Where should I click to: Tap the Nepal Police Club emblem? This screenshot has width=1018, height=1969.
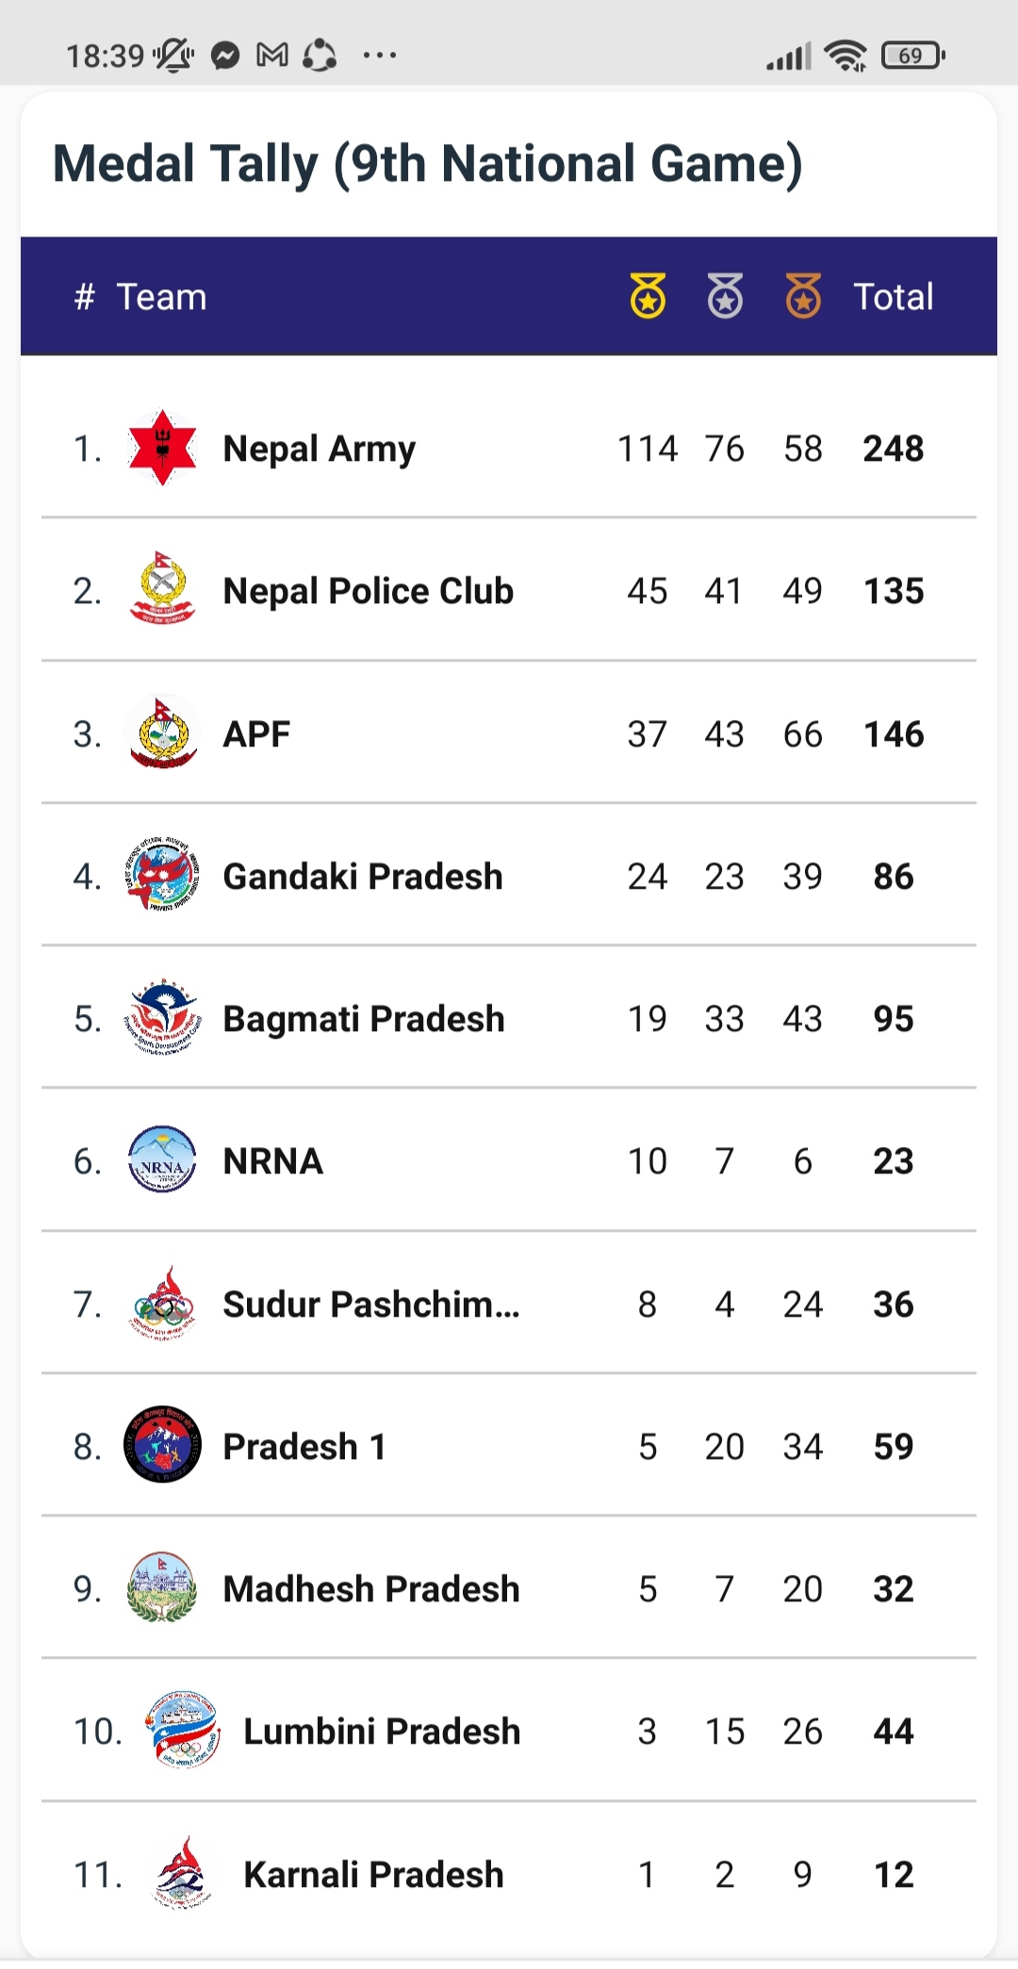pos(162,590)
